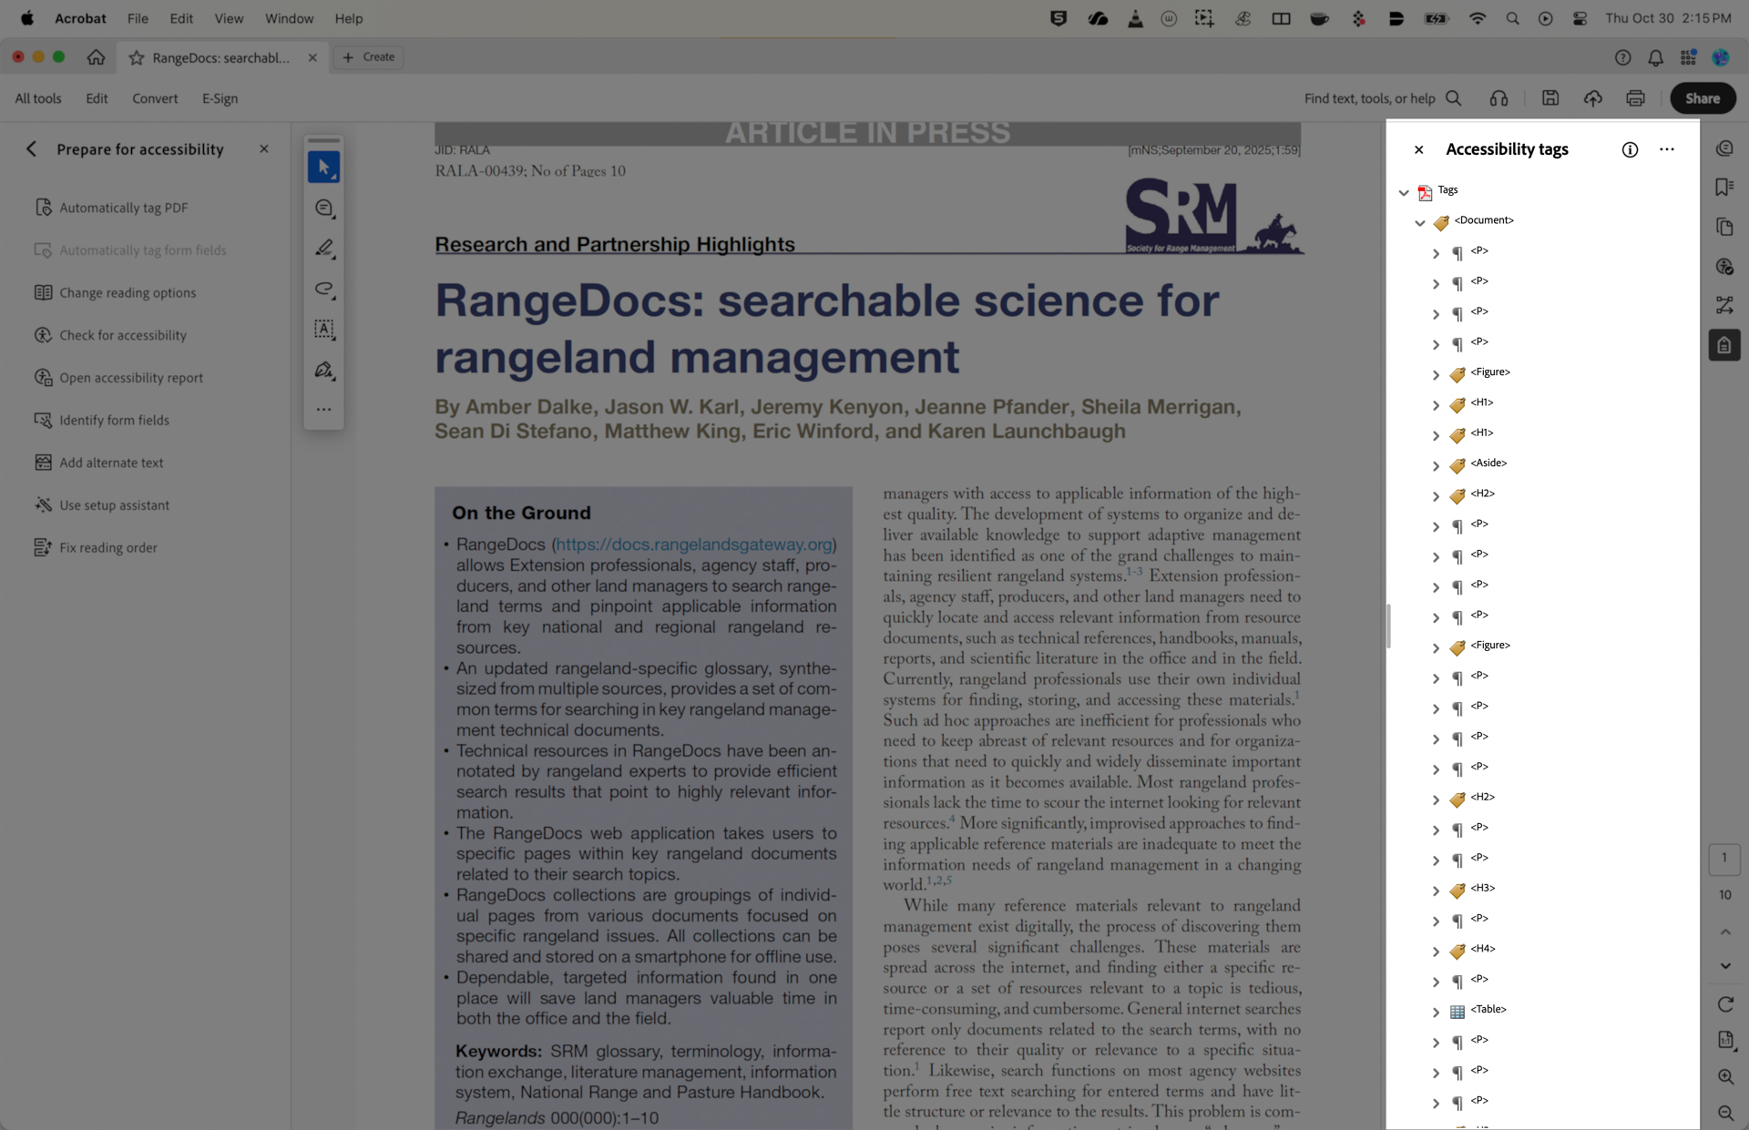Select the comment sticky note tool
The image size is (1749, 1130).
(x=323, y=208)
